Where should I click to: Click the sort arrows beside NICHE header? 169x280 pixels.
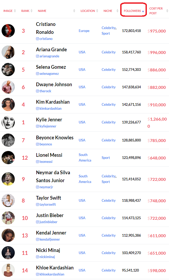117,11
